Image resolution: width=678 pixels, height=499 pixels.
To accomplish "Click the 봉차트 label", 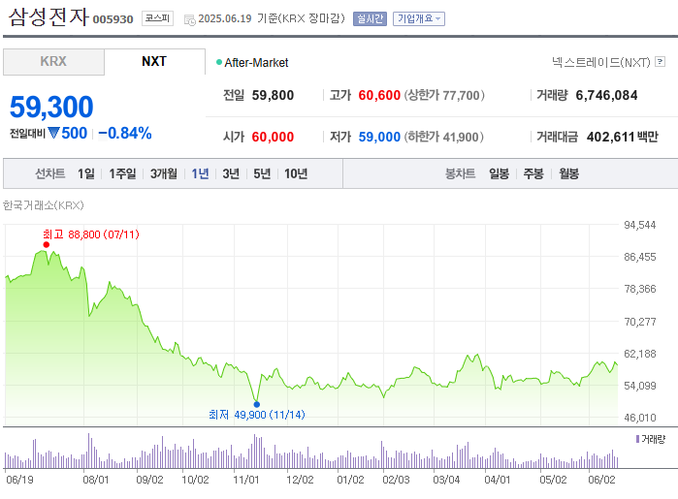I will tap(460, 173).
